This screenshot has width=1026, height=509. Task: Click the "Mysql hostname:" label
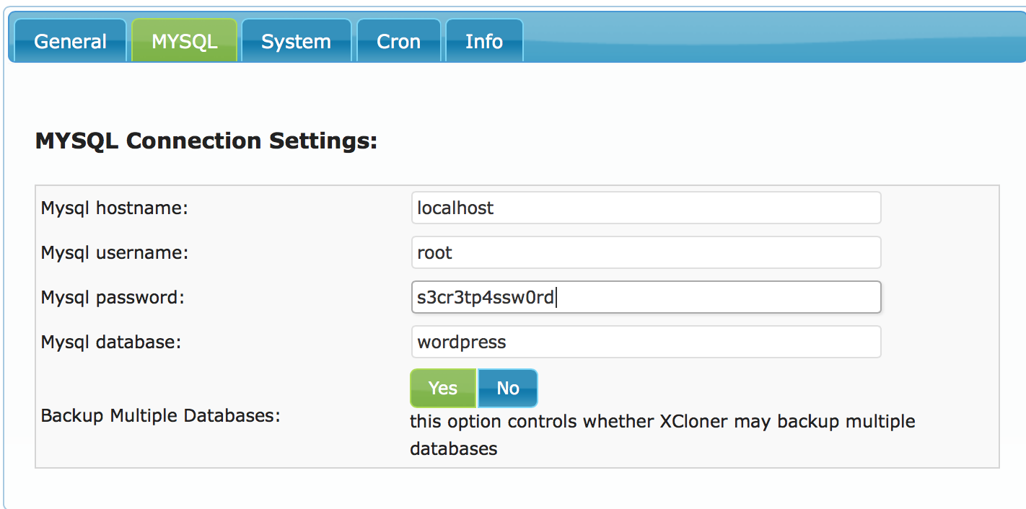click(114, 208)
